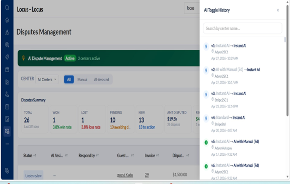Viewport: 290px width, 184px height.
Task: Open the settings icon at the sidebar bottom
Action: tap(7, 171)
